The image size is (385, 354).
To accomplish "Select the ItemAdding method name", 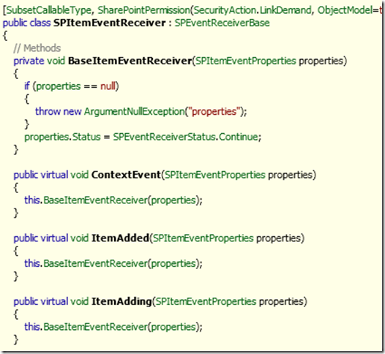I will coord(122,301).
